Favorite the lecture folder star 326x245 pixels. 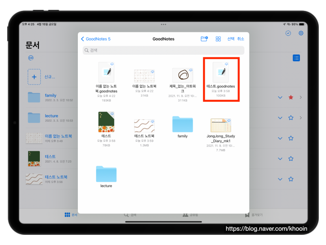(x=291, y=118)
